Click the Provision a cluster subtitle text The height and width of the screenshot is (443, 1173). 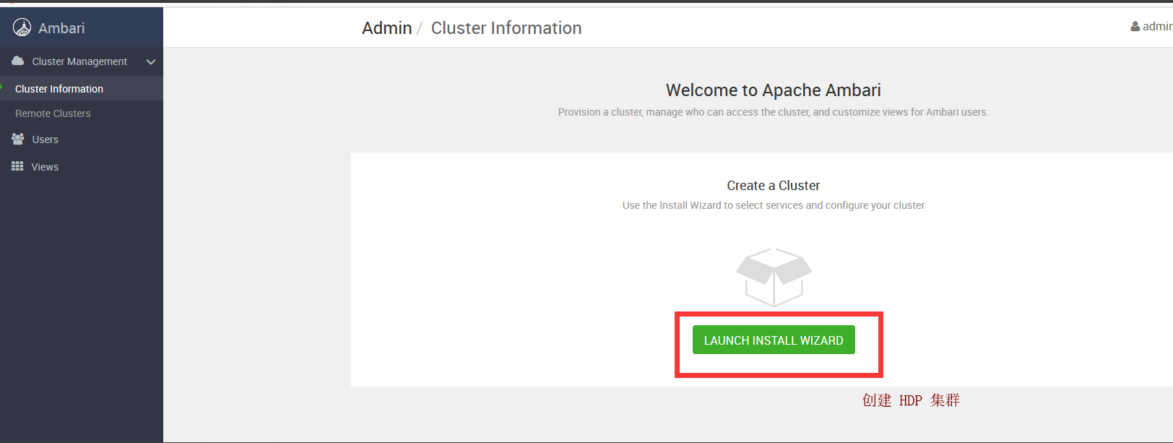(x=774, y=112)
